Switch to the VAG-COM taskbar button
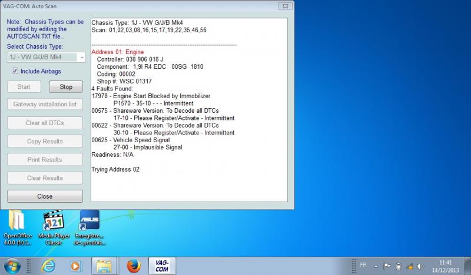Viewport: 471px width, 275px height. click(162, 266)
